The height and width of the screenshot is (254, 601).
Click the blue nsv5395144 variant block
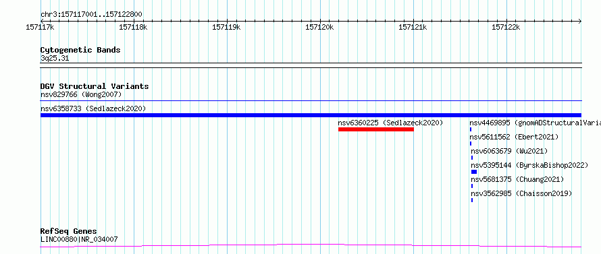(474, 172)
